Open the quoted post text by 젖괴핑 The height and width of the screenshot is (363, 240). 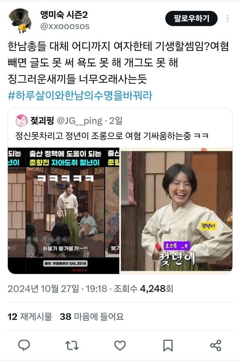click(112, 136)
